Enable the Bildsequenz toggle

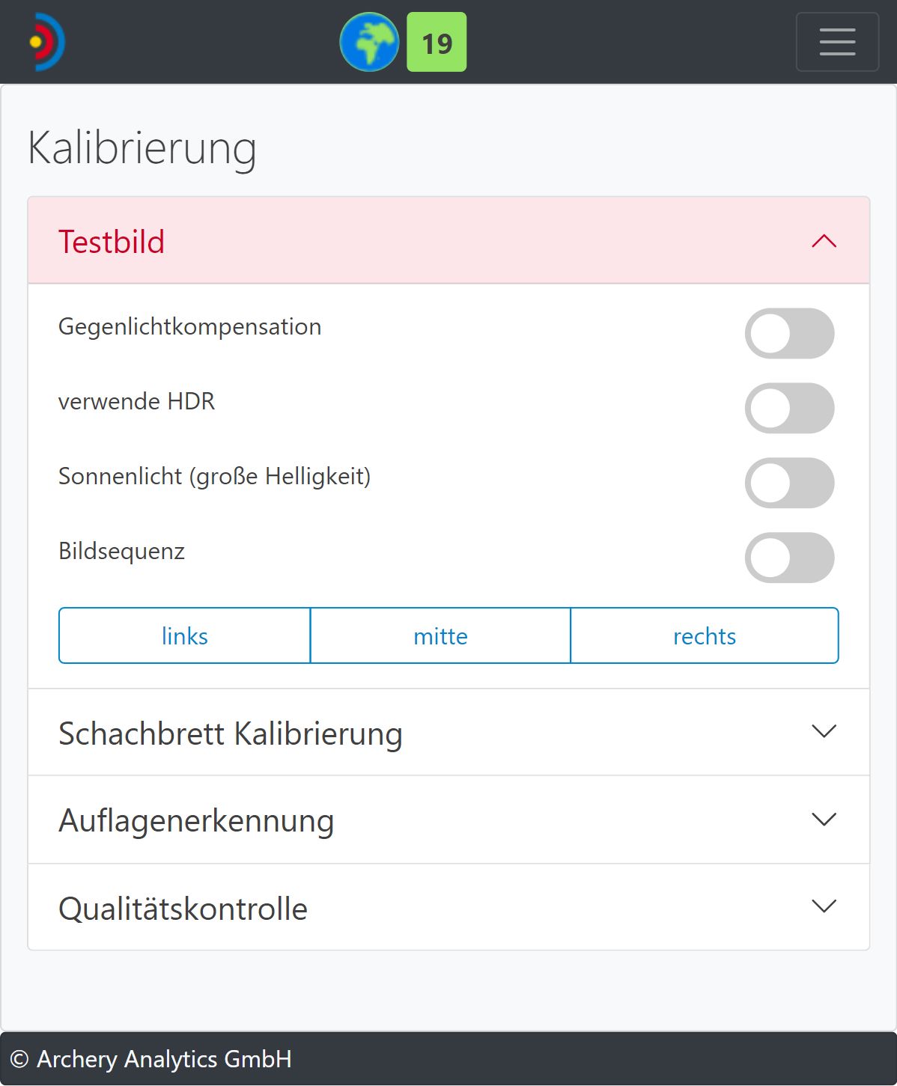(789, 558)
